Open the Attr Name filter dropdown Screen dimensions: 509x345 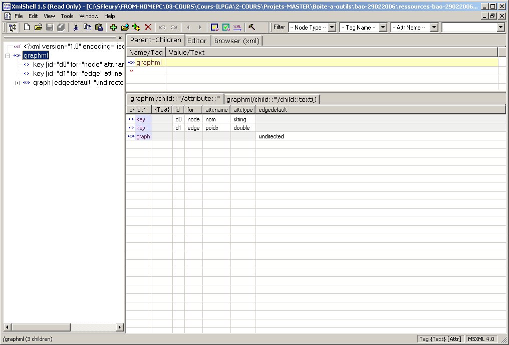tap(434, 28)
